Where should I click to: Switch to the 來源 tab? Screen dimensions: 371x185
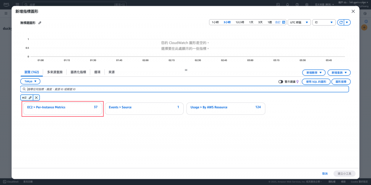pyautogui.click(x=112, y=72)
